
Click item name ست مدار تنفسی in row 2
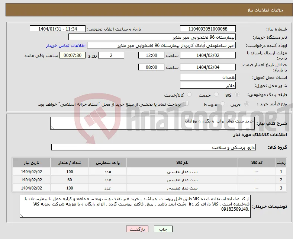[182, 180]
